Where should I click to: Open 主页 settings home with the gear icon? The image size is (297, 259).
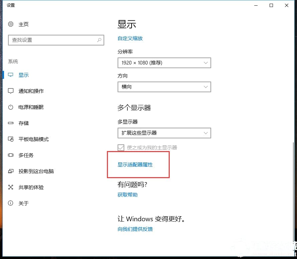point(11,24)
